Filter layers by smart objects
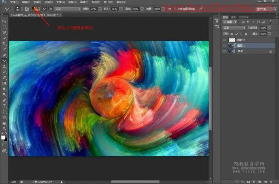 click(264, 22)
